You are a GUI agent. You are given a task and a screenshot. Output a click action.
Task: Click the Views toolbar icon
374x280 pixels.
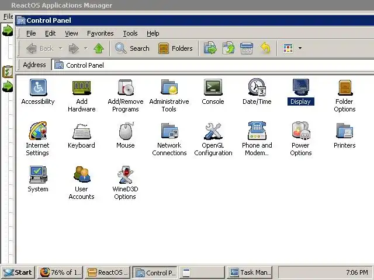(288, 48)
